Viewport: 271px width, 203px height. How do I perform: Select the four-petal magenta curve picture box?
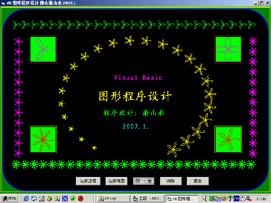[x=228, y=50]
